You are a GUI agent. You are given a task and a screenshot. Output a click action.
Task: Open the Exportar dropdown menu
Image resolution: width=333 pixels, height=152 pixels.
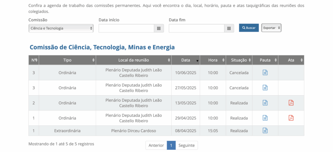click(x=271, y=28)
